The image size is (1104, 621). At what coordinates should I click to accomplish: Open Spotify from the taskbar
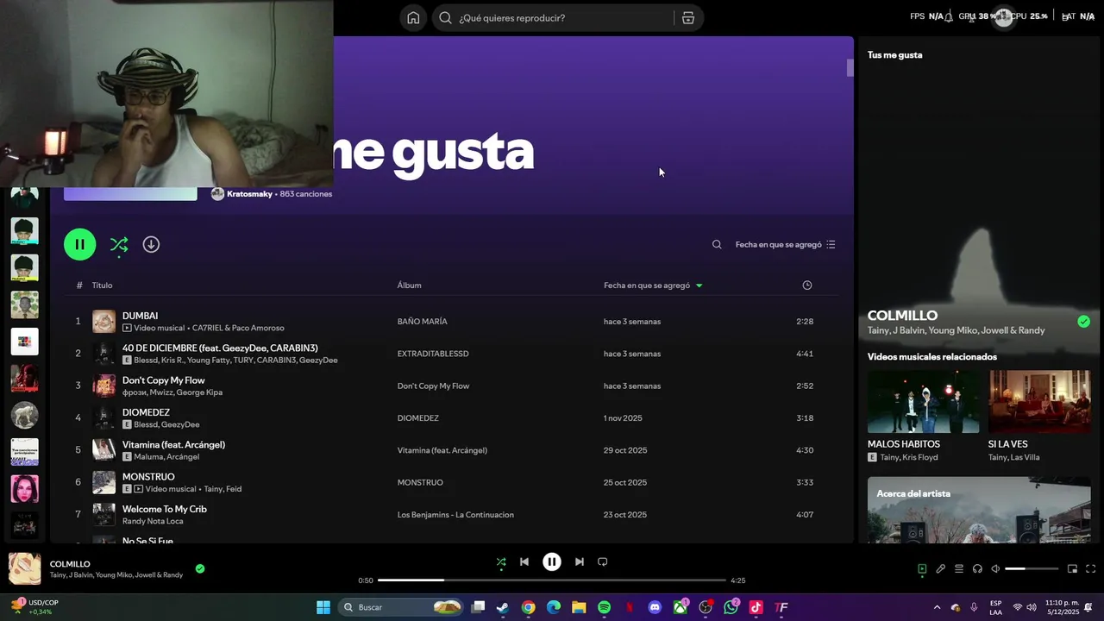pyautogui.click(x=605, y=607)
